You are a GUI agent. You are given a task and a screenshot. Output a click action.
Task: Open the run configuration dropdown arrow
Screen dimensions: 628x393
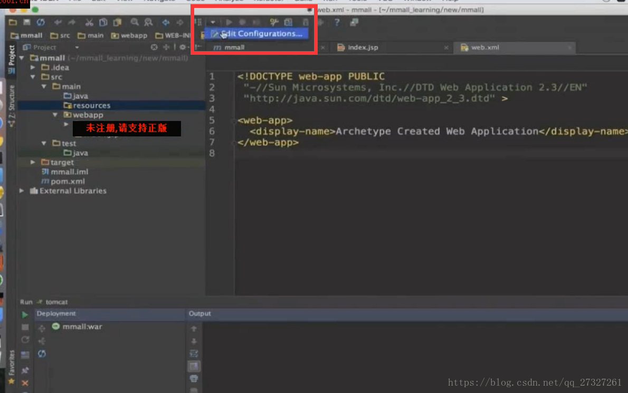click(213, 22)
